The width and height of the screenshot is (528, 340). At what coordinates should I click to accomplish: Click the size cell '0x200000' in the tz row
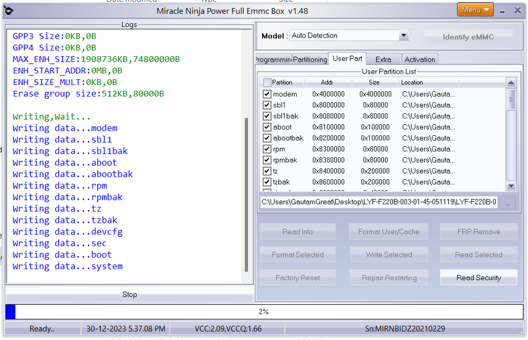375,171
